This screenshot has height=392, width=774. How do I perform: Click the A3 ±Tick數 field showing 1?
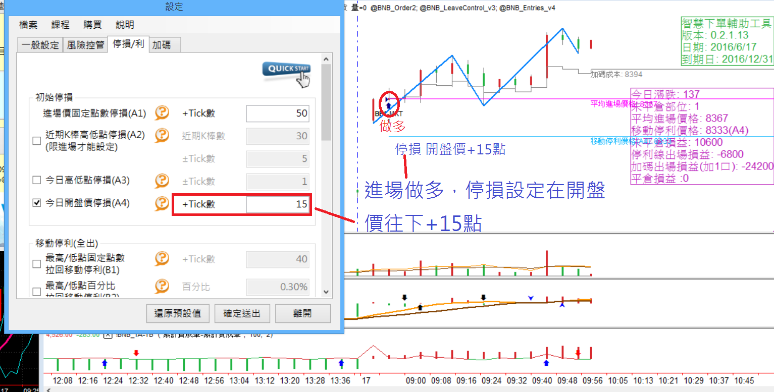278,181
